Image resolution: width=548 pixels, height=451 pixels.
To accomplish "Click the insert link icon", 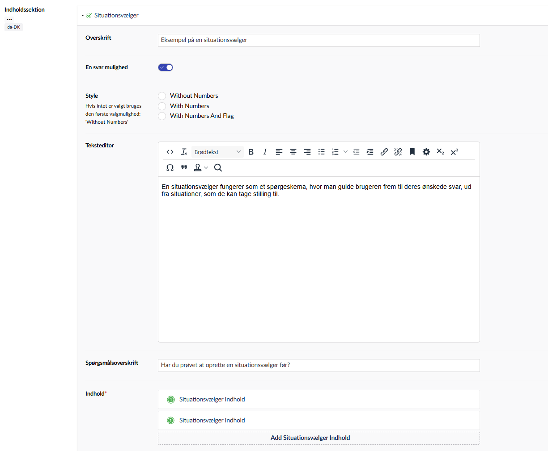I will coord(384,152).
